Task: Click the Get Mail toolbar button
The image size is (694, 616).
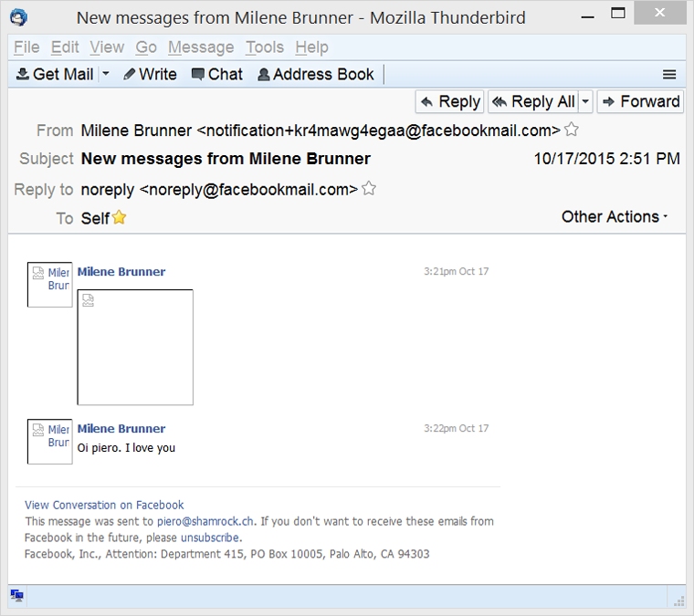Action: pyautogui.click(x=55, y=75)
